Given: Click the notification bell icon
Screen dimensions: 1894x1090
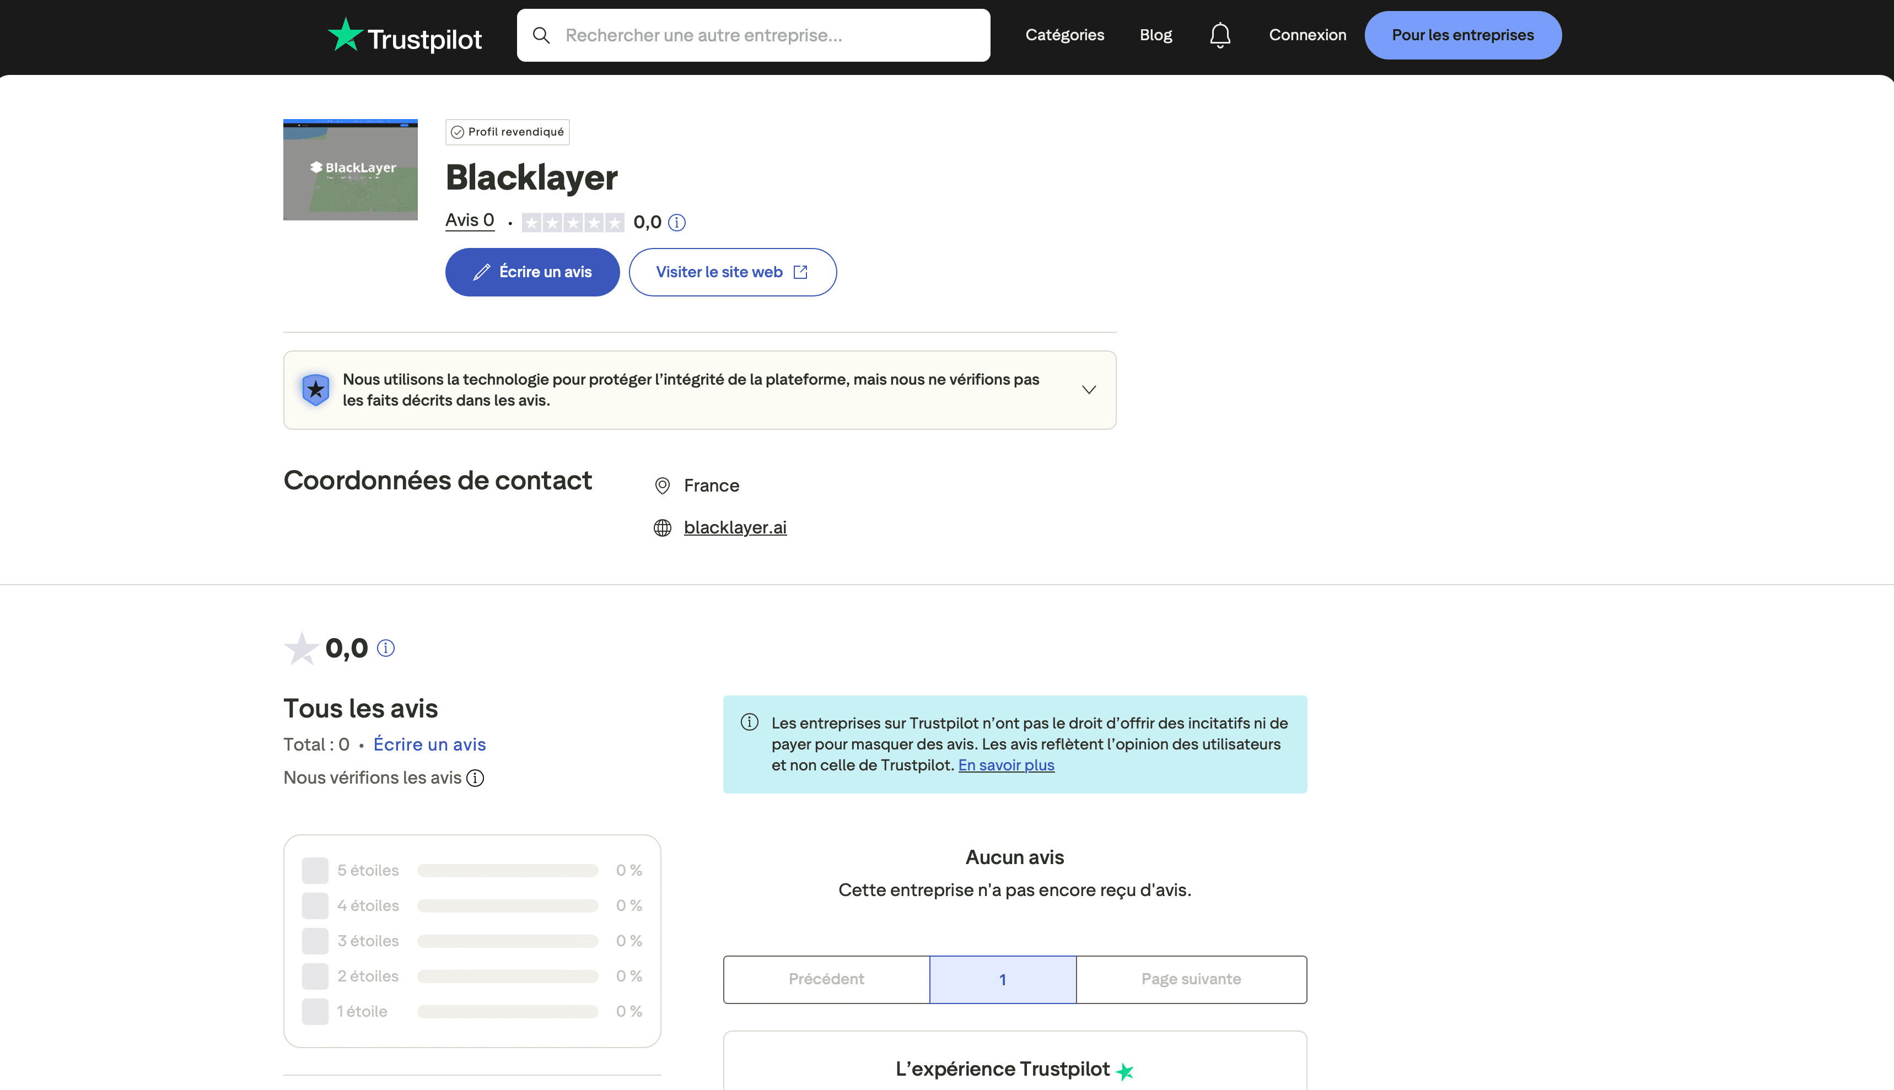Looking at the screenshot, I should [1219, 34].
